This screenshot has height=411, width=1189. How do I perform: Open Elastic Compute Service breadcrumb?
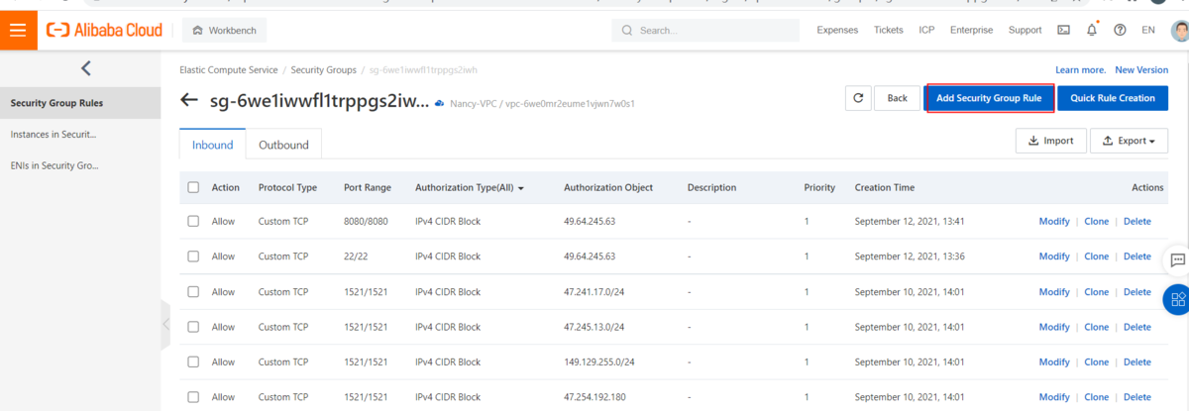tap(230, 70)
